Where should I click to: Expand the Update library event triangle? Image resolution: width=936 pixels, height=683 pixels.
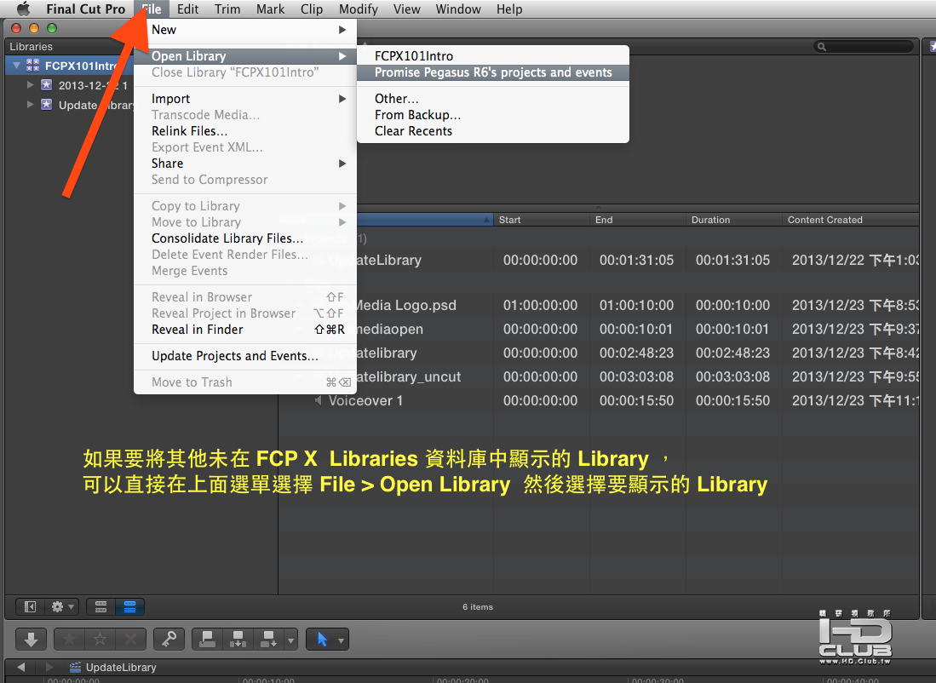coord(30,105)
